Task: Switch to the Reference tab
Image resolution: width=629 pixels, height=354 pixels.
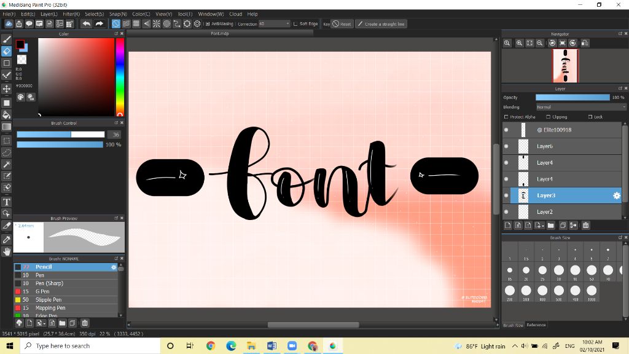Action: coord(536,325)
